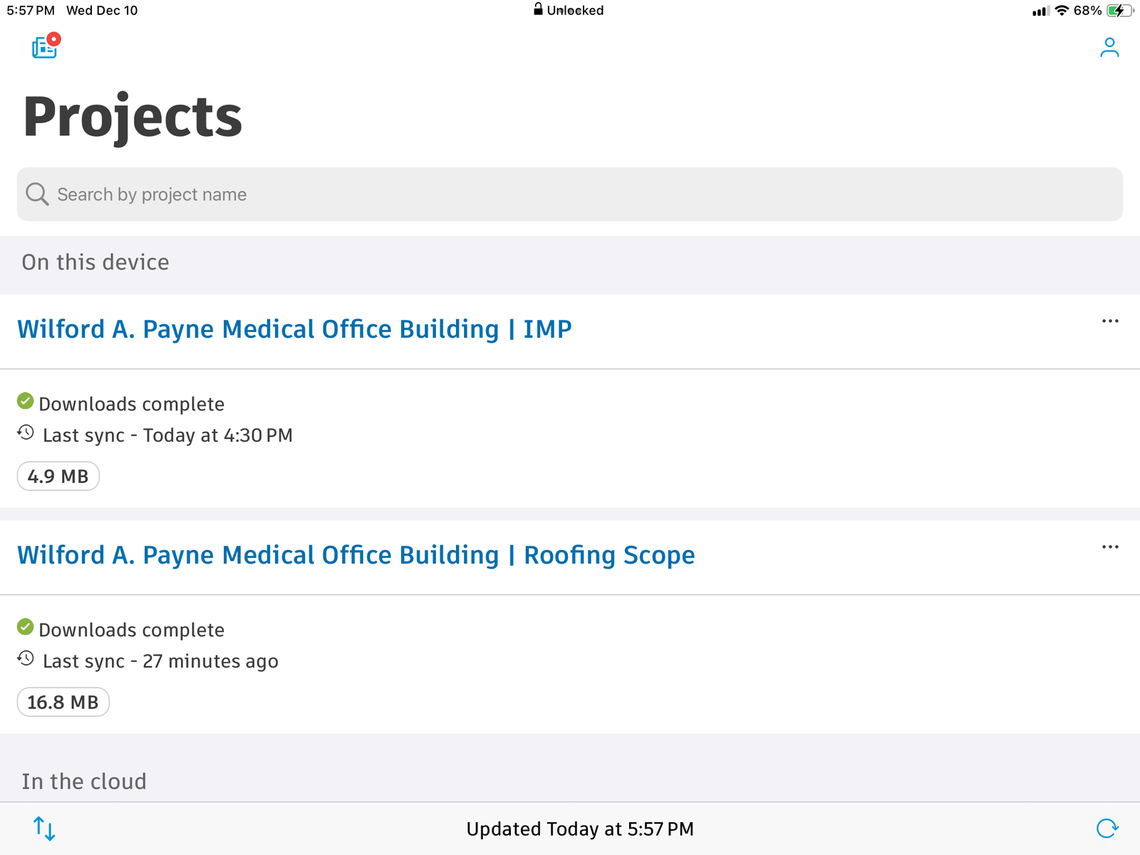
Task: Tap the On this device section header
Action: [x=95, y=262]
